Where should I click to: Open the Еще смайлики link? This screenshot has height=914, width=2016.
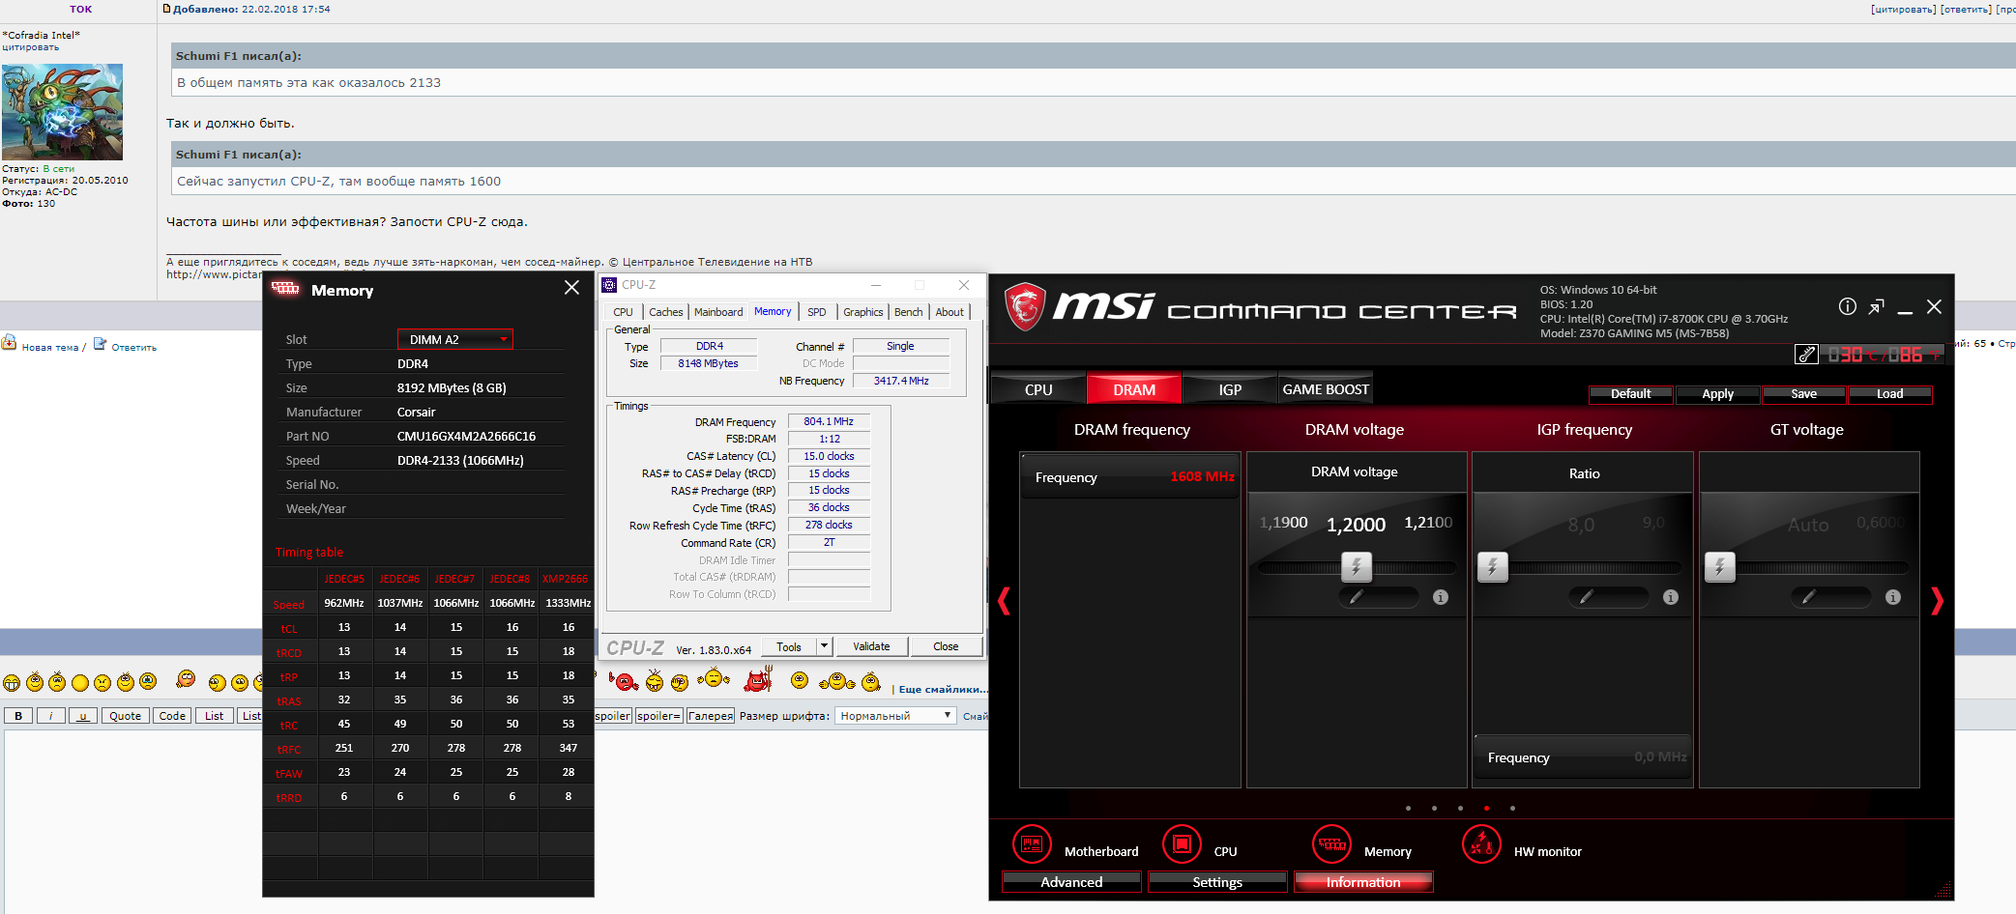942,690
